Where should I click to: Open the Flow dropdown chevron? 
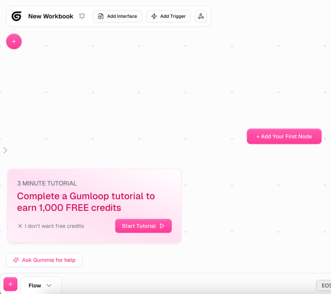[x=49, y=285]
